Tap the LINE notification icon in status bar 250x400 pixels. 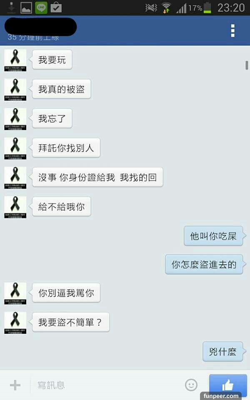[41, 7]
